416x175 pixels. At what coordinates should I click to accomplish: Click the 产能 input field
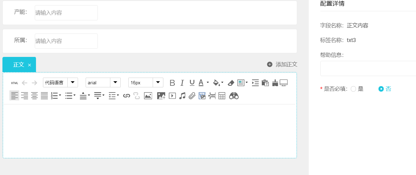click(x=66, y=13)
